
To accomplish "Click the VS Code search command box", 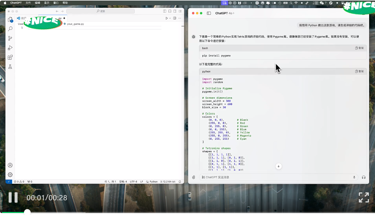I will click(x=100, y=11).
